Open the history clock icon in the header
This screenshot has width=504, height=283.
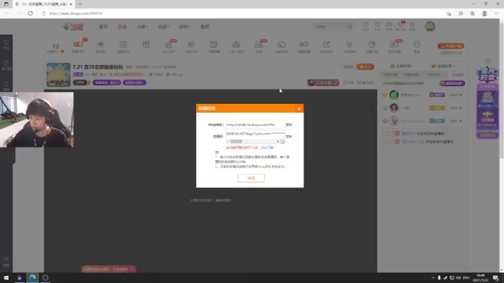coord(366,26)
